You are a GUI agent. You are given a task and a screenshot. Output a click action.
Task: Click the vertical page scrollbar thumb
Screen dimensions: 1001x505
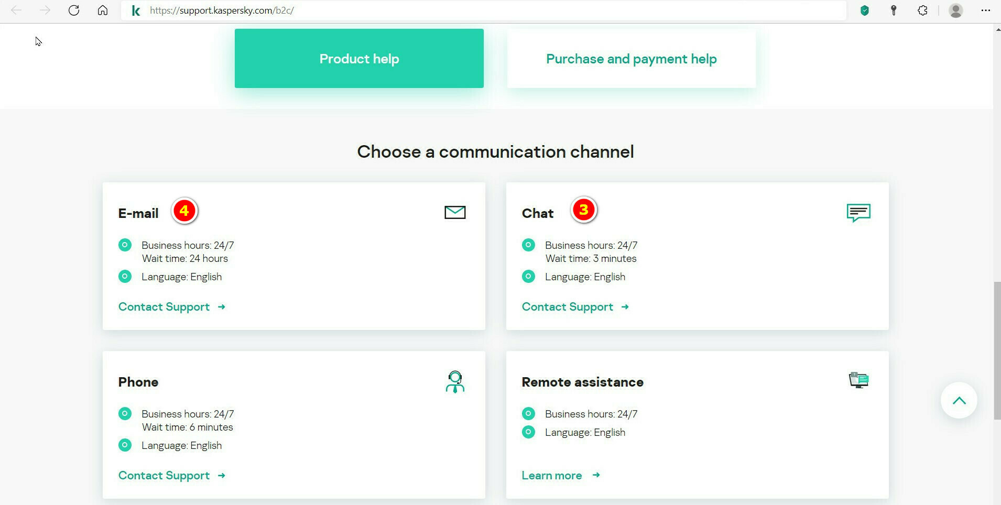[997, 351]
